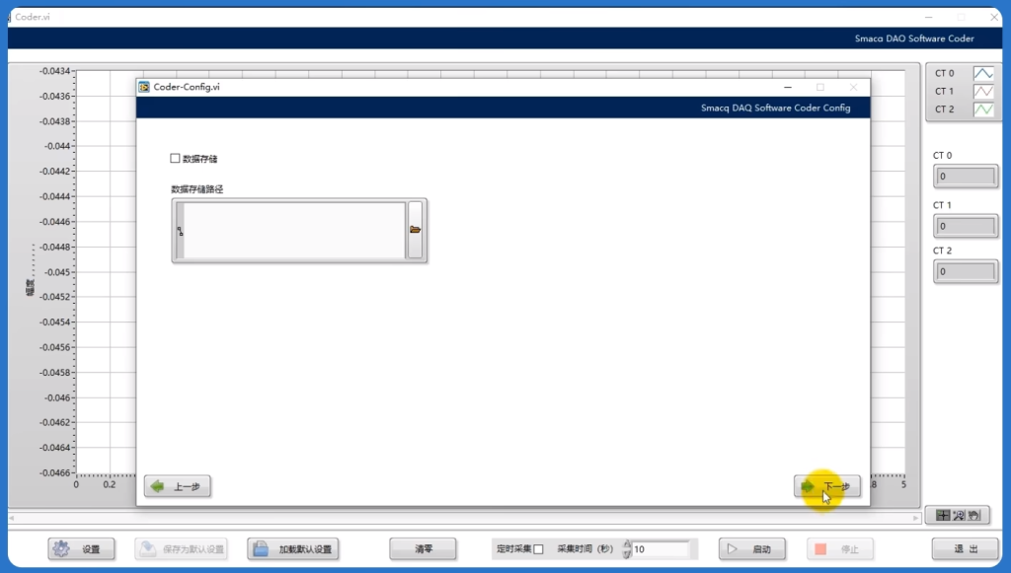Click the 清零 reset button
This screenshot has height=573, width=1011.
click(423, 549)
